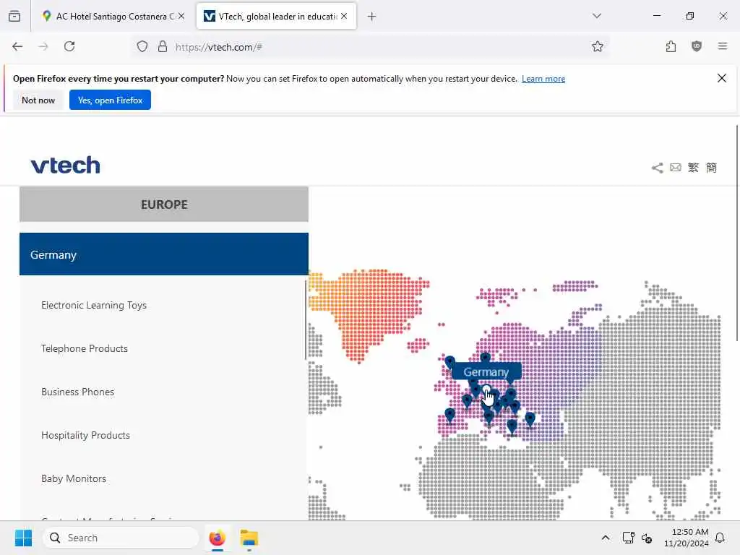Open tracking protection shield icon
Viewport: 740px width, 555px height.
pyautogui.click(x=142, y=46)
